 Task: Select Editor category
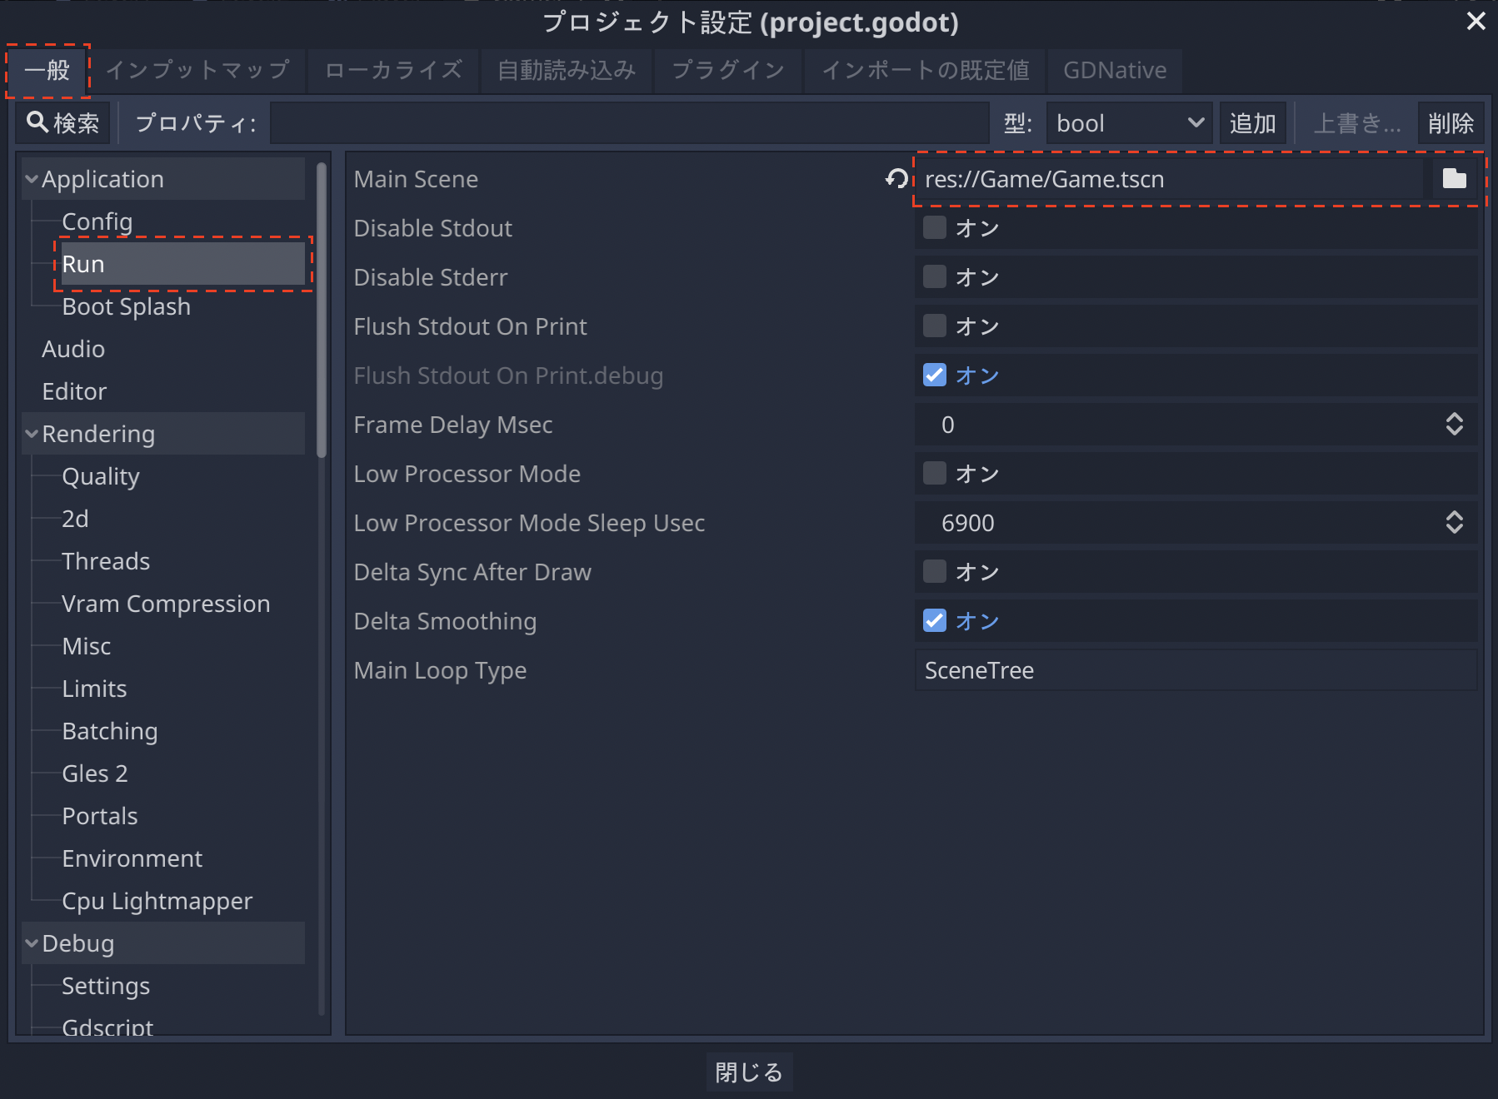[74, 391]
